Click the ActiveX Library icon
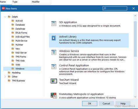 [x=54, y=38]
